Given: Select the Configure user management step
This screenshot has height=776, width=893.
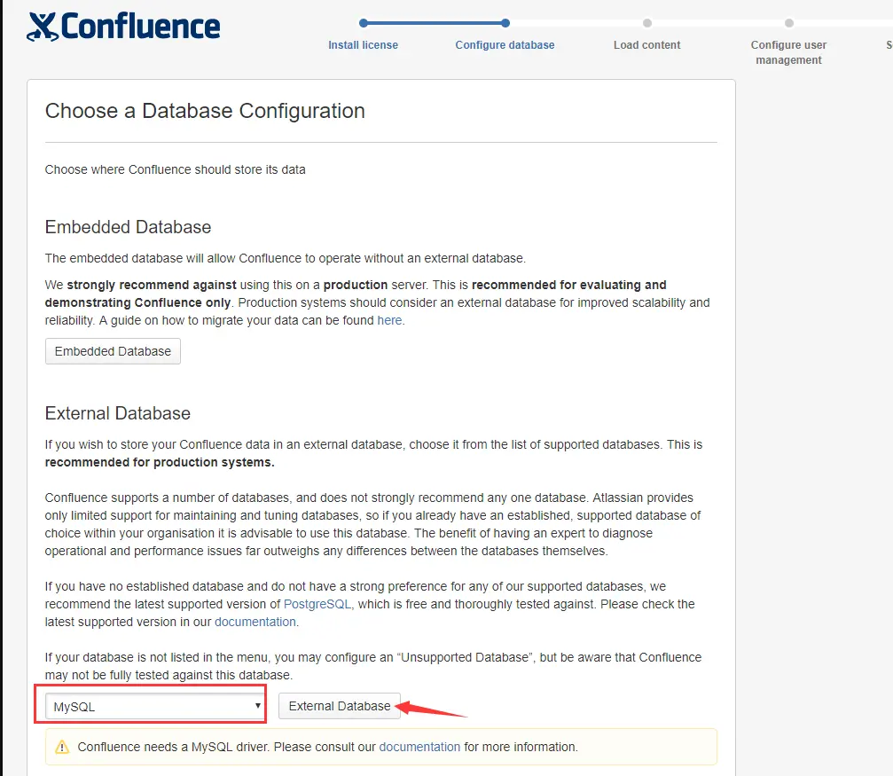Looking at the screenshot, I should pos(788,52).
